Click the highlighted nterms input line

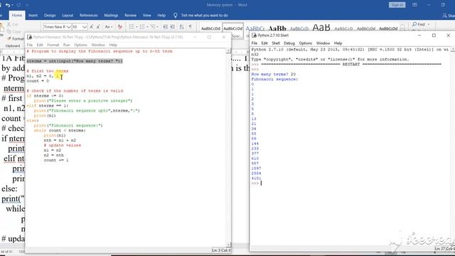click(75, 61)
